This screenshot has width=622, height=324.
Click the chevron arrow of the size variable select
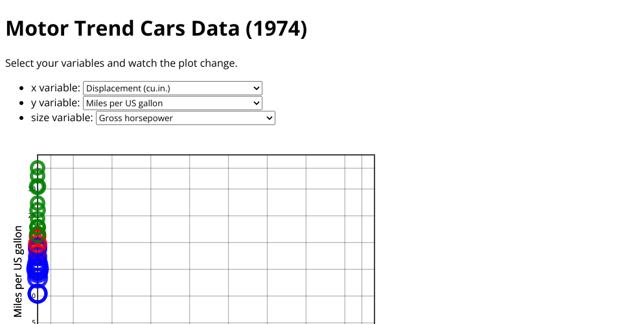[270, 118]
